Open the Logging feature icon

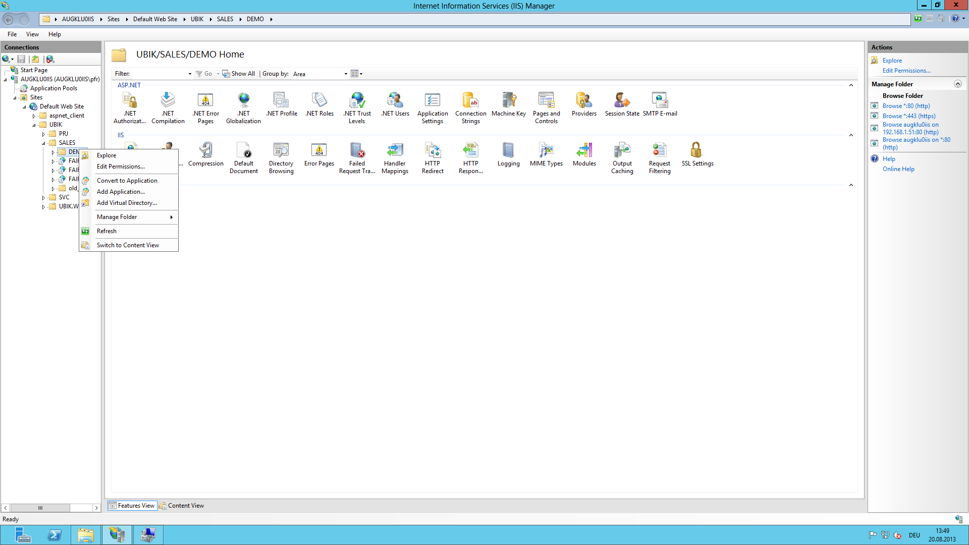(508, 151)
